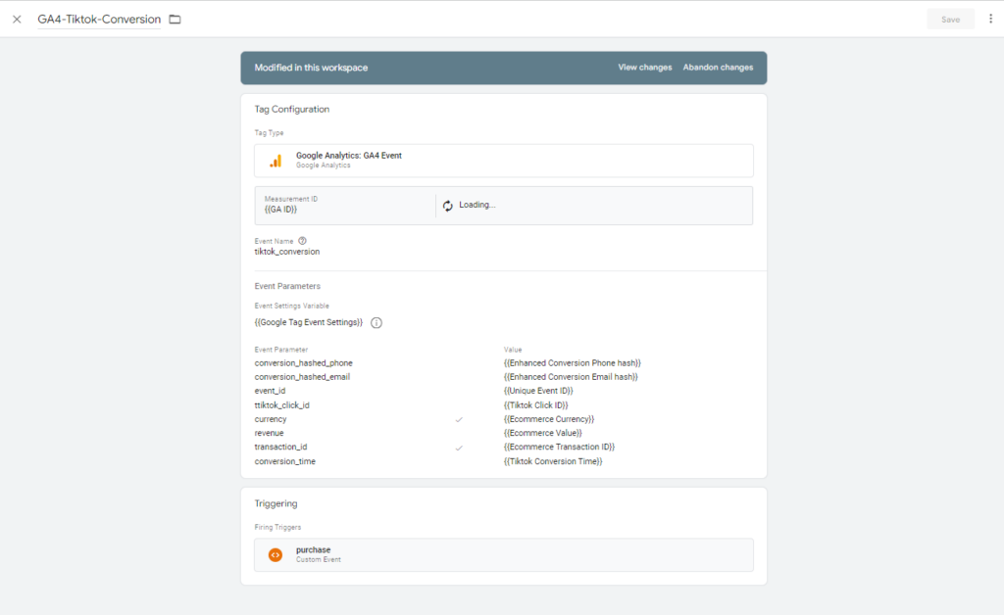Open the three-dot more options menu
Screen dimensions: 1004x615
pos(990,20)
